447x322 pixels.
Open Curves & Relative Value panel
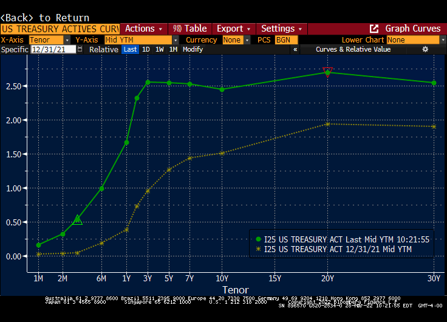[x=353, y=49]
